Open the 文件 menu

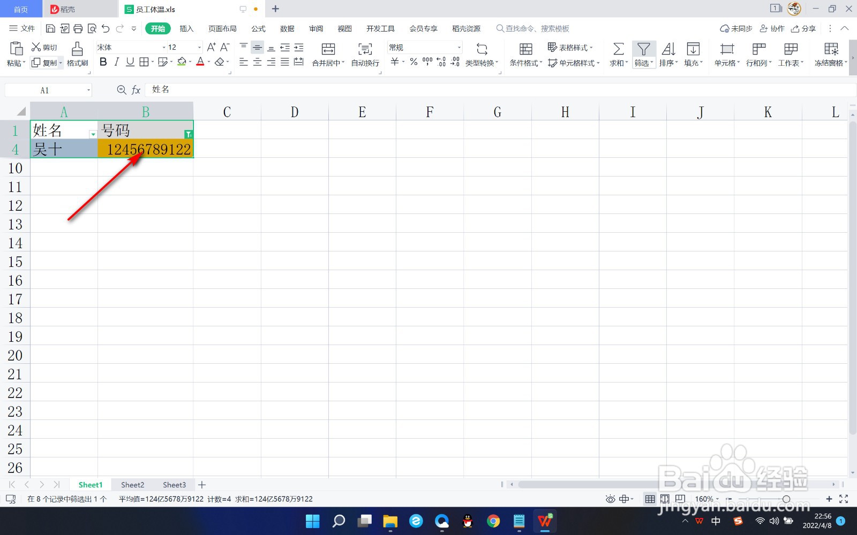click(x=22, y=28)
